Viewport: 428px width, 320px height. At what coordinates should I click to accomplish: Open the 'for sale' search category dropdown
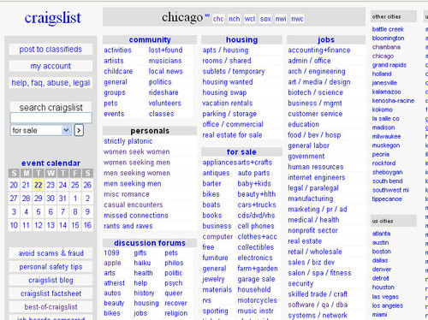point(40,130)
